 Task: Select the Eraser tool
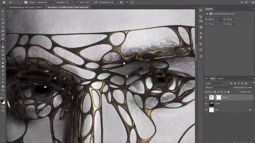point(3,55)
